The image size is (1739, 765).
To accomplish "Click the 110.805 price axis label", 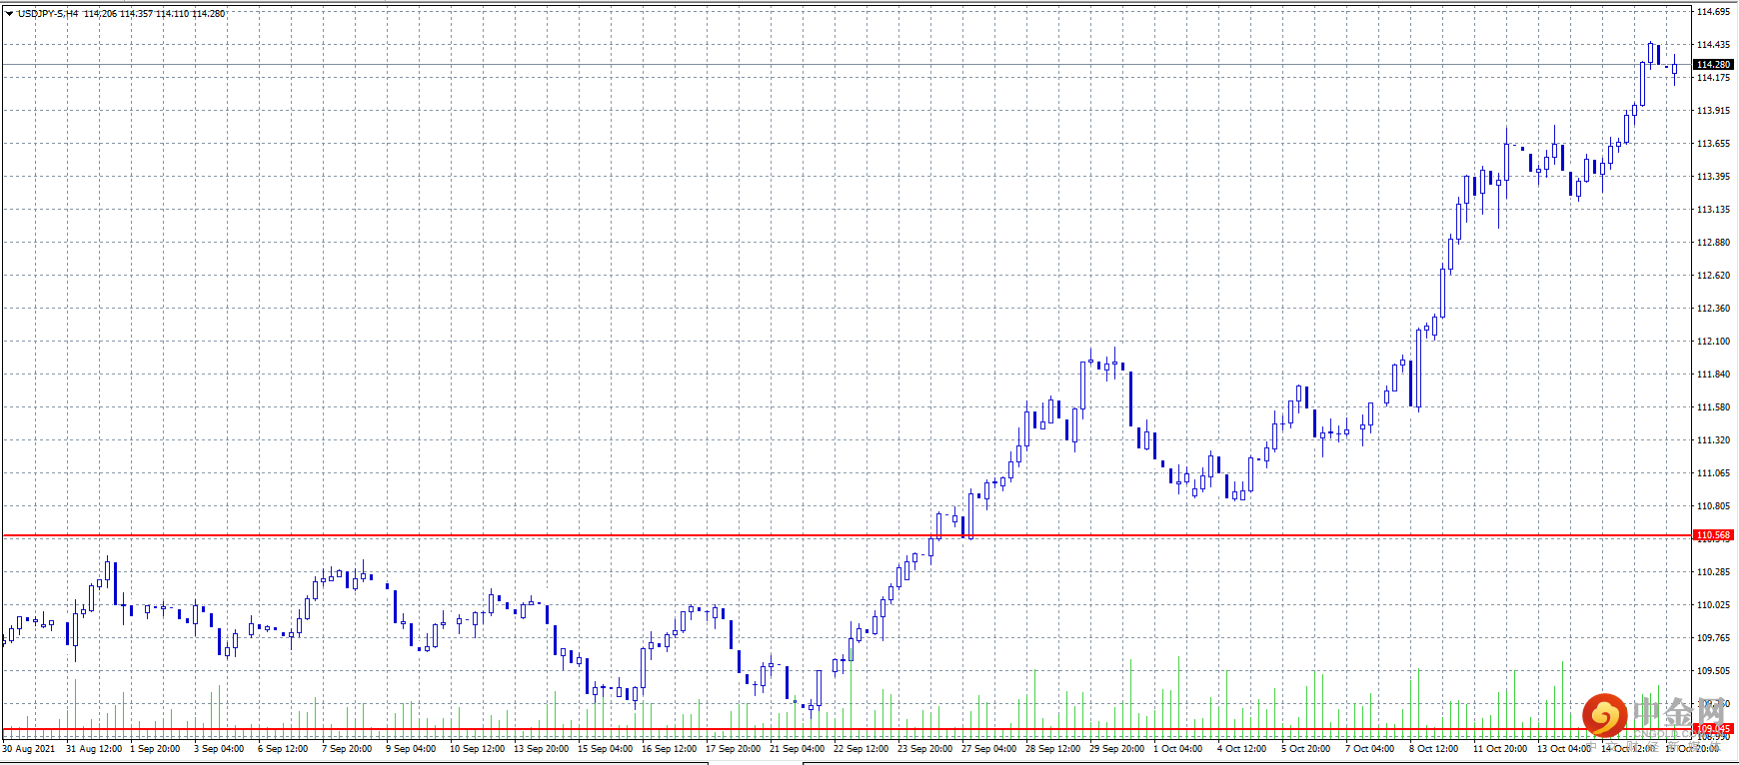I will click(x=1713, y=506).
